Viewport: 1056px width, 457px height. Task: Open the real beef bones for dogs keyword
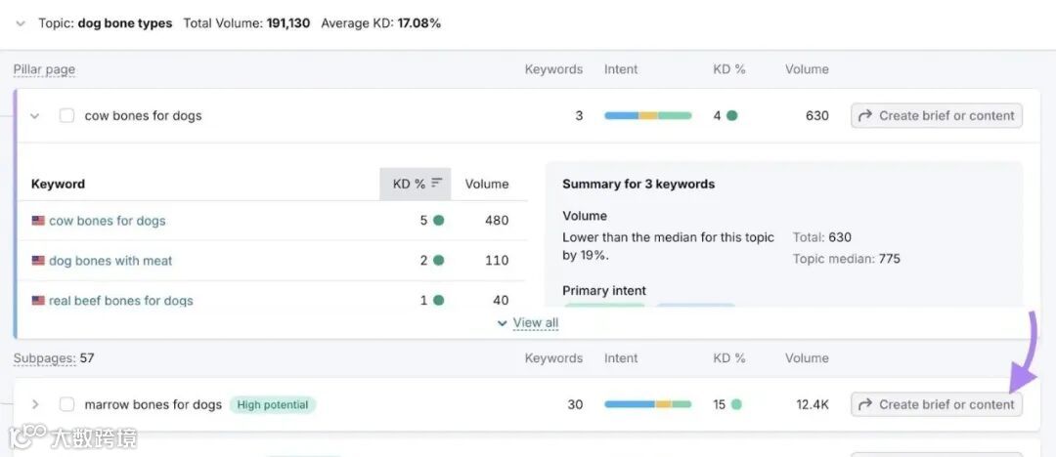tap(121, 301)
